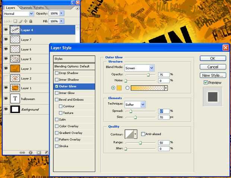Enable the Stroke checkbox
The width and height of the screenshot is (231, 178).
pos(57,146)
